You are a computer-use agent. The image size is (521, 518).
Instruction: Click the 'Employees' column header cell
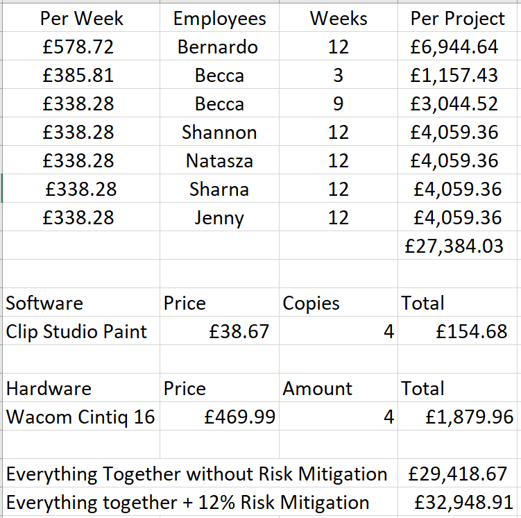tap(219, 19)
